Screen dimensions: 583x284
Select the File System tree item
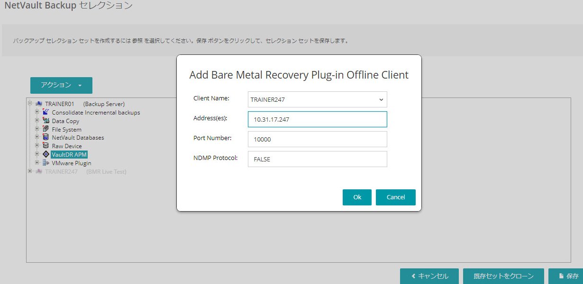[66, 129]
